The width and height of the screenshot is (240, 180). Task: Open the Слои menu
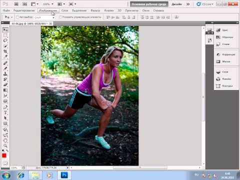point(64,10)
